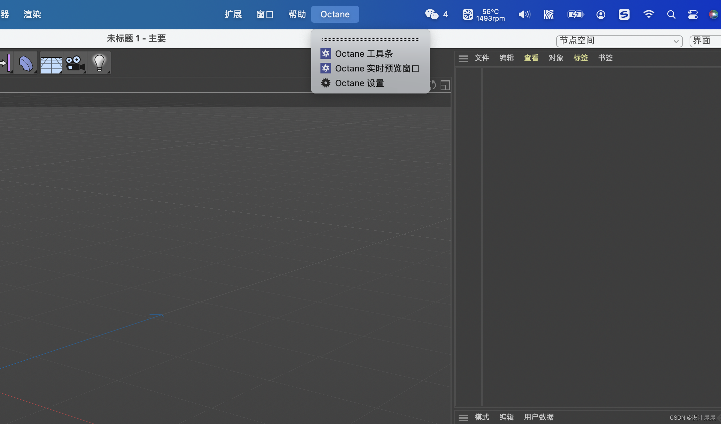Open Octane 实时预览窗口 from the menu
The width and height of the screenshot is (721, 424).
[x=377, y=68]
